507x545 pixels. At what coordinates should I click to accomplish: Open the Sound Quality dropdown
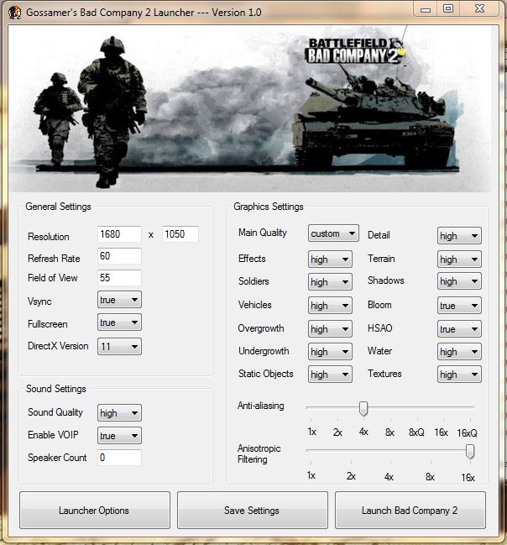pos(119,413)
